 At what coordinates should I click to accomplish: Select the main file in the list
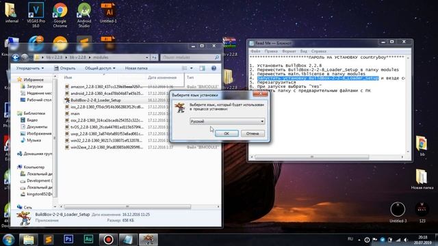coord(75,113)
